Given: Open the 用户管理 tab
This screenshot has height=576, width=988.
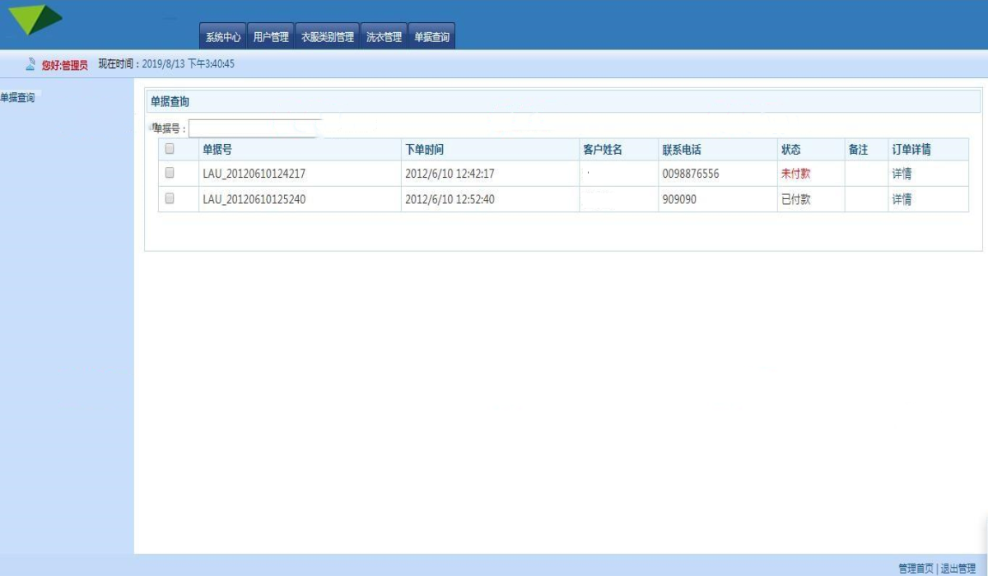Looking at the screenshot, I should tap(271, 36).
